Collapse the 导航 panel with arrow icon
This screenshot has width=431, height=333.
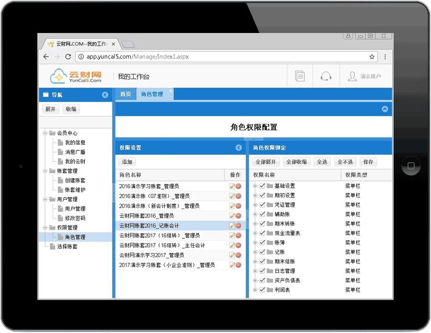(105, 95)
